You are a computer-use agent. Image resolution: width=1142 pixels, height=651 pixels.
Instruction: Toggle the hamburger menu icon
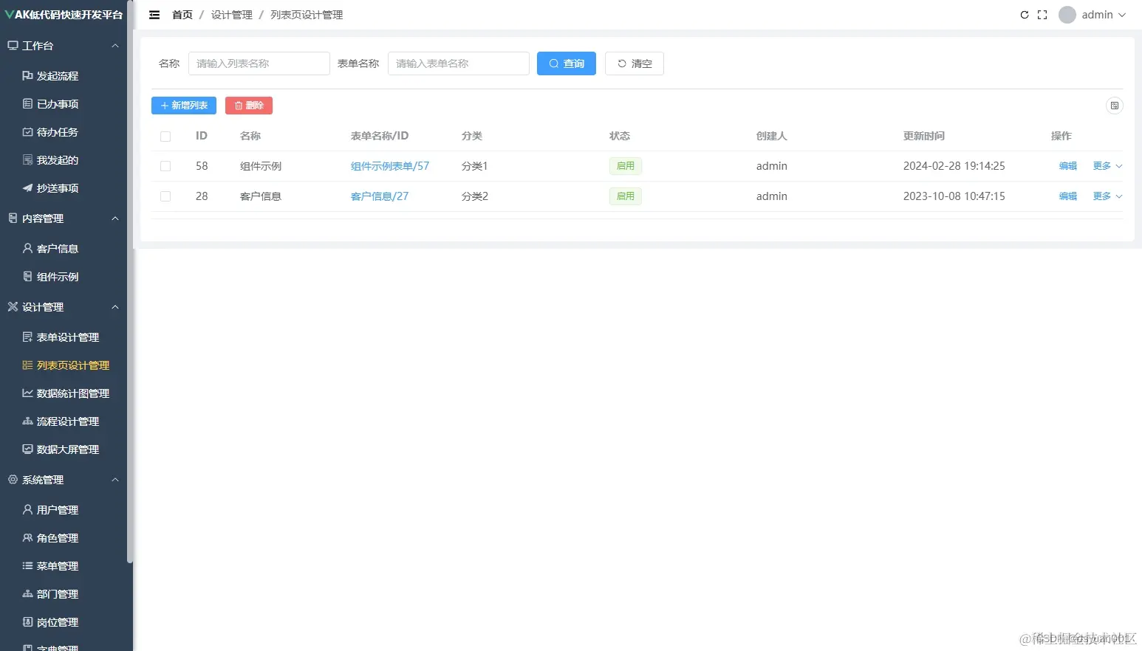point(154,14)
